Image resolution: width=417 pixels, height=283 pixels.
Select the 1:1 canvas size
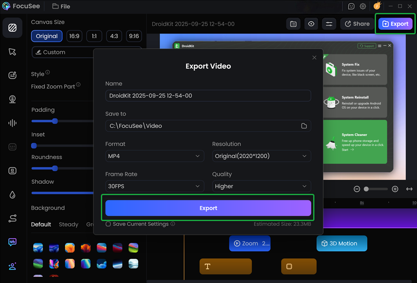point(94,36)
